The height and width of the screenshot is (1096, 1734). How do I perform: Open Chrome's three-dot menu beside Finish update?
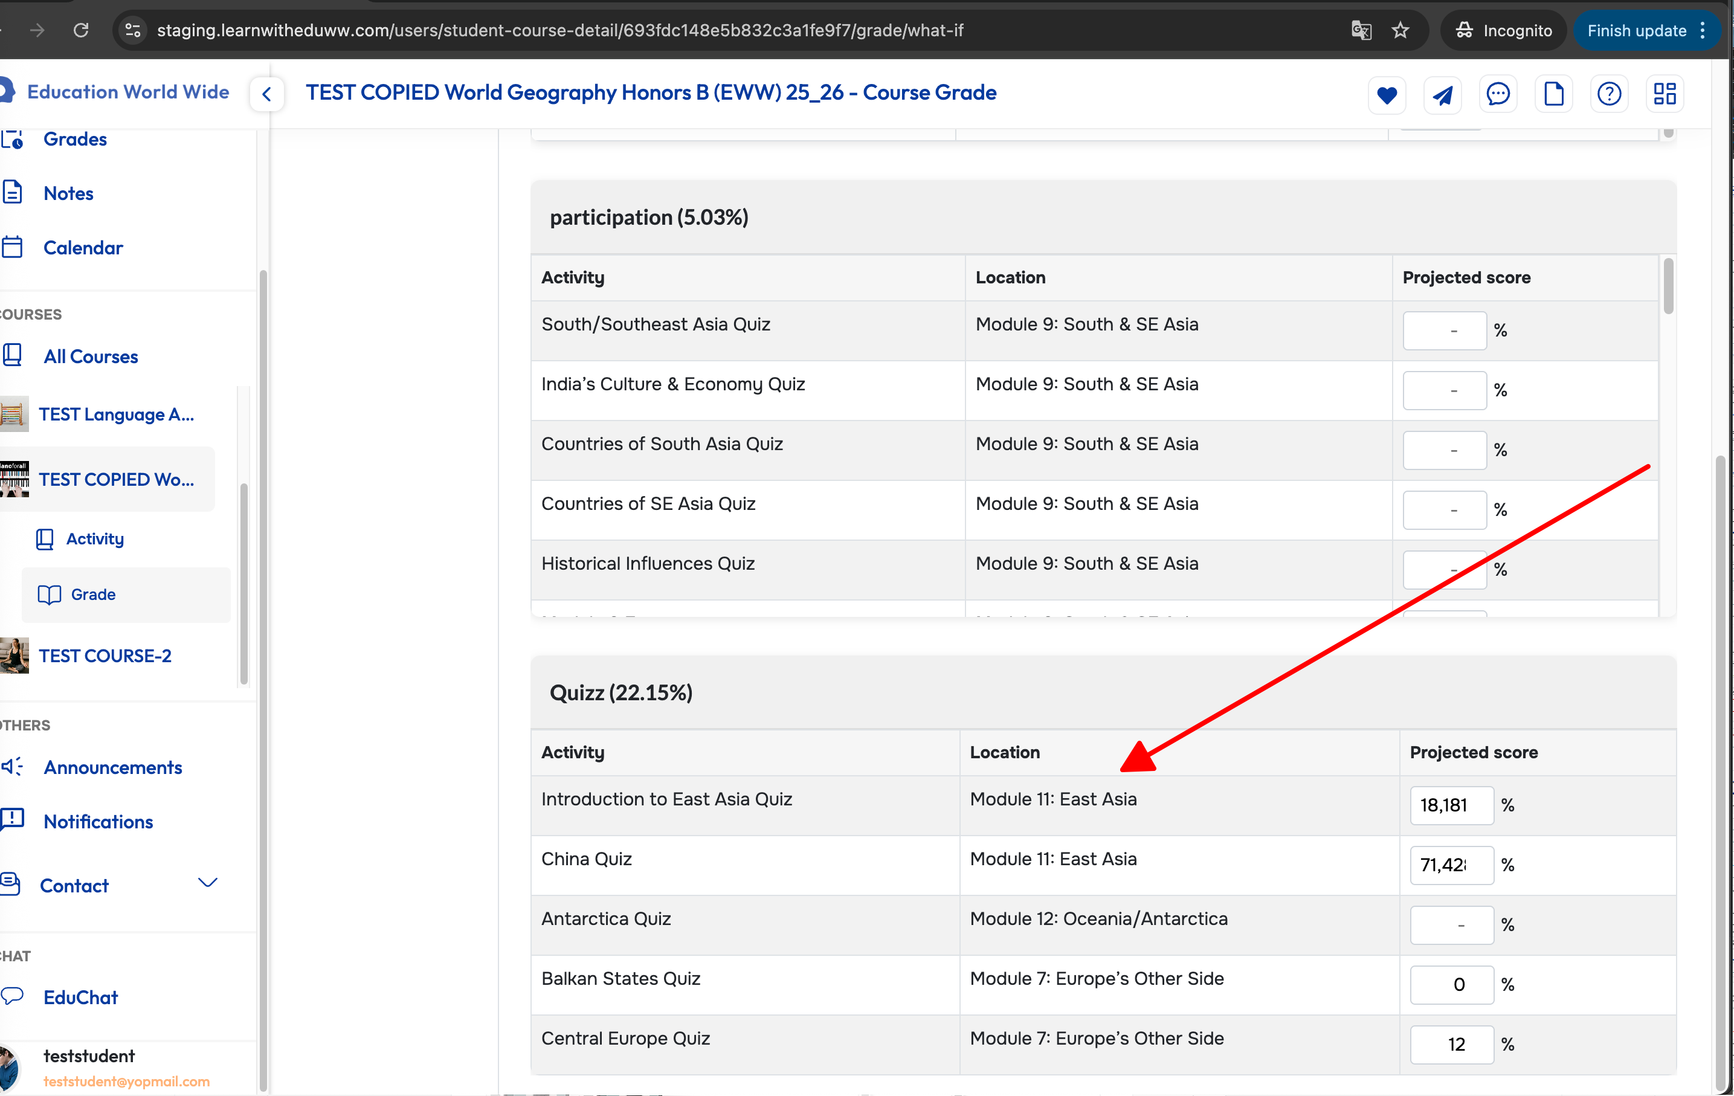click(x=1703, y=30)
